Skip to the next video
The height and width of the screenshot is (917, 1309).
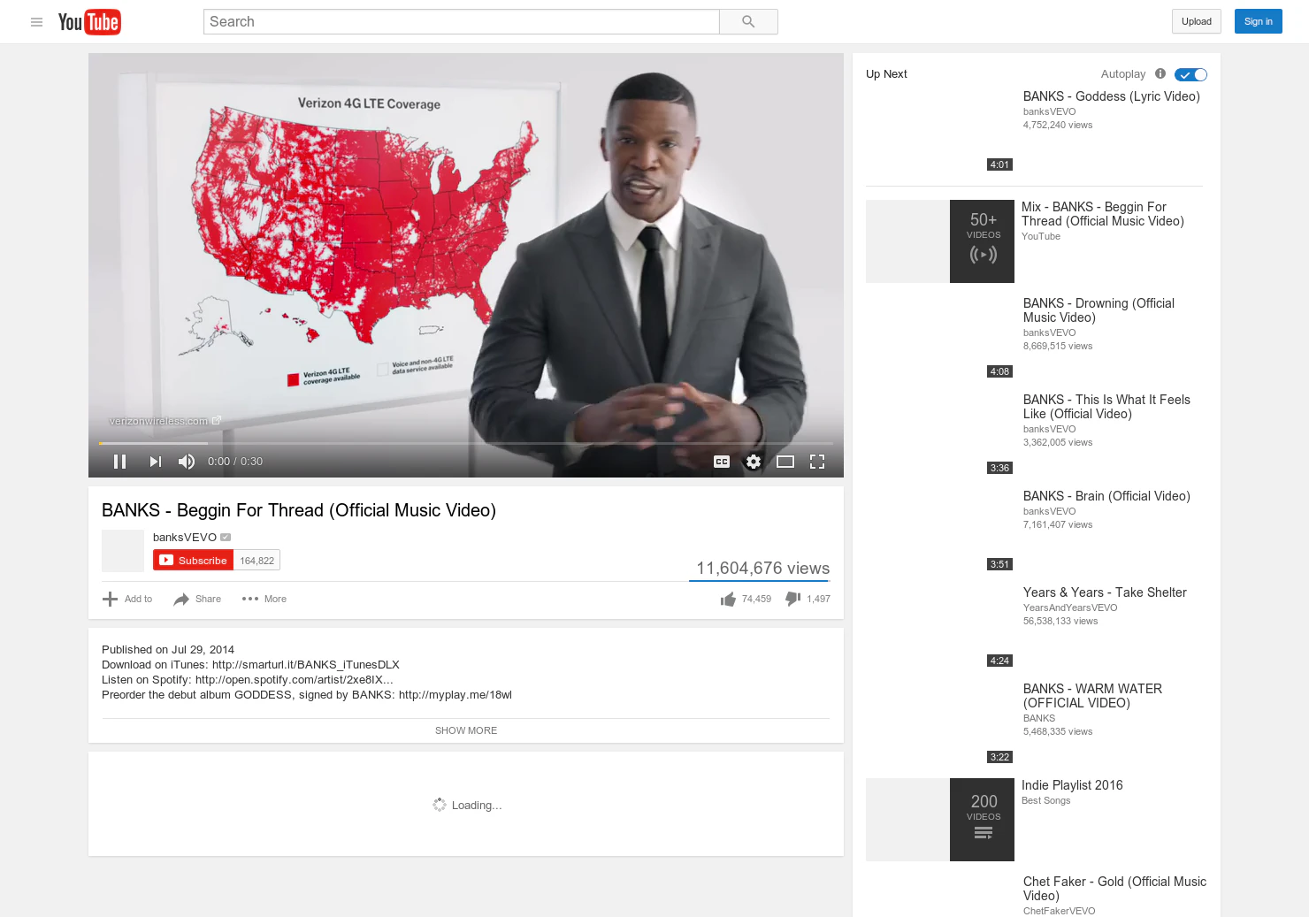[x=156, y=462]
